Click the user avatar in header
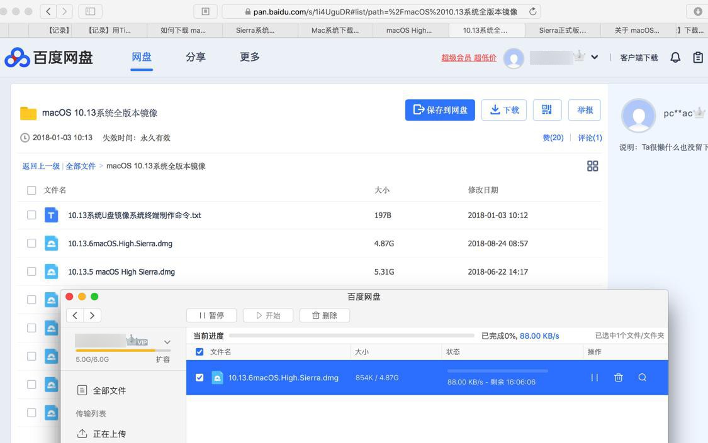The height and width of the screenshot is (443, 708). (514, 58)
